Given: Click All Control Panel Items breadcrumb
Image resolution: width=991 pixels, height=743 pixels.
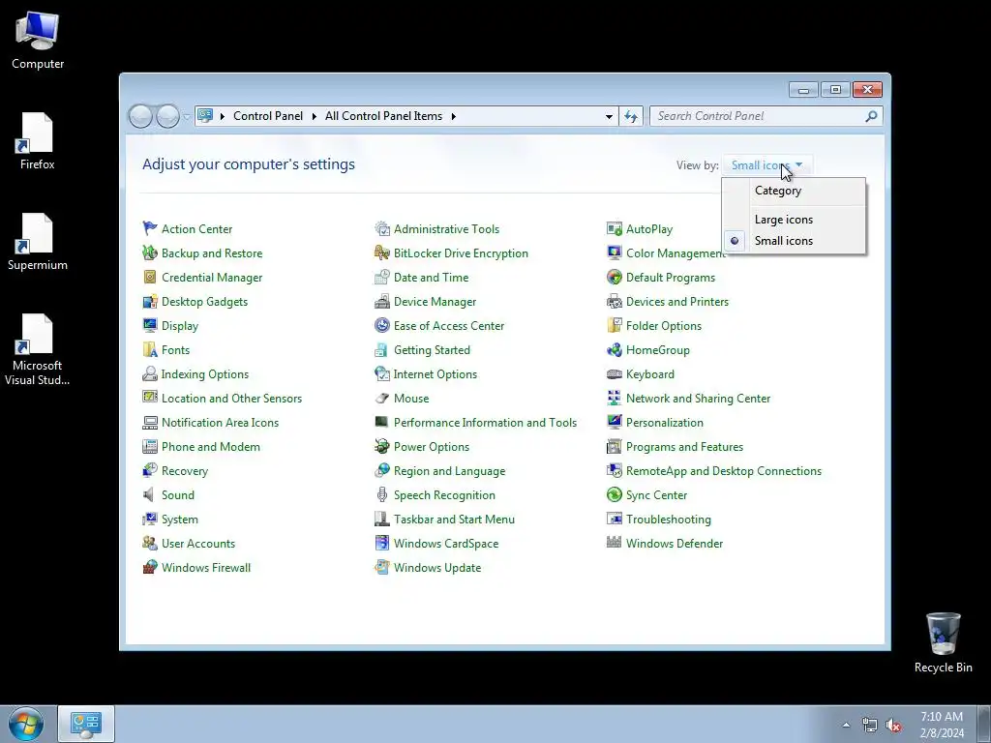Looking at the screenshot, I should pos(383,116).
